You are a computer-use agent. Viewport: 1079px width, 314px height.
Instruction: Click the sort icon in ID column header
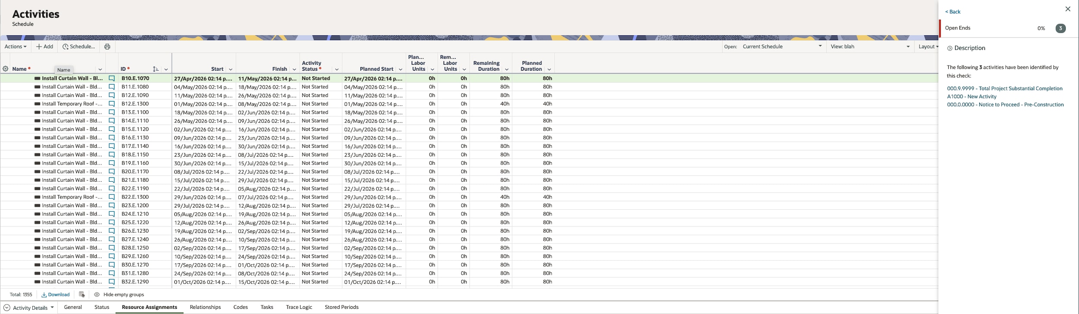156,69
